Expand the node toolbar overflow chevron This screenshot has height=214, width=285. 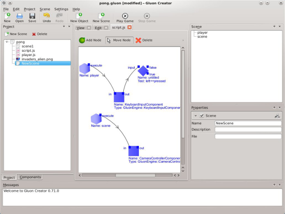pyautogui.click(x=183, y=40)
